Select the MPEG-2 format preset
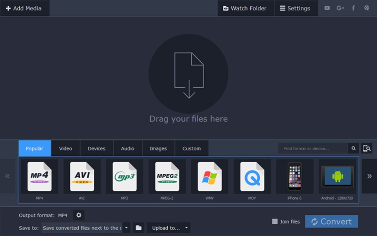Screen dimensions: 377x236 click(167, 176)
